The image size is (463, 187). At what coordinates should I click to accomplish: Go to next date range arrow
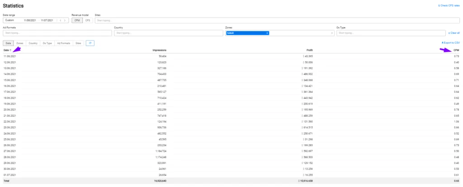click(65, 20)
